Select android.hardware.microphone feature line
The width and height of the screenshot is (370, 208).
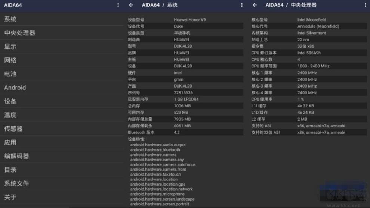pos(157,194)
